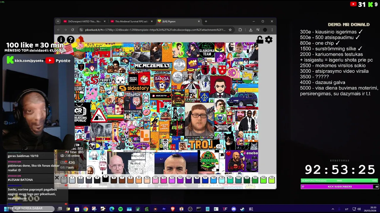The width and height of the screenshot is (380, 213).
Task: Open the browser extensions menu
Action: [x=240, y=30]
